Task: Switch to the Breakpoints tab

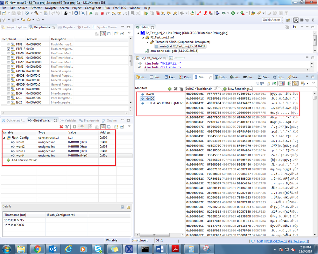Action: point(89,120)
